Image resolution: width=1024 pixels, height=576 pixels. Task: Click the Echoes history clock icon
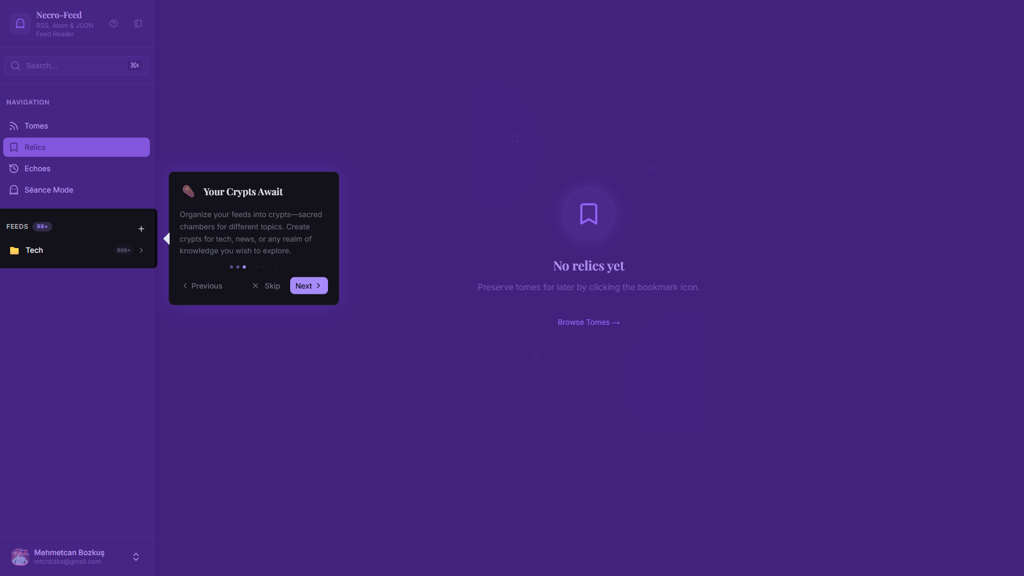(x=14, y=169)
